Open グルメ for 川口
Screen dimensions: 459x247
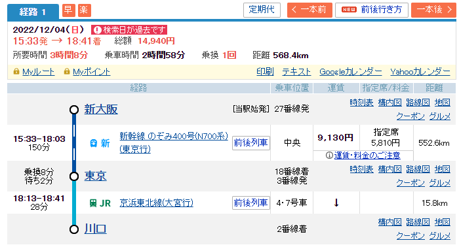(x=440, y=236)
